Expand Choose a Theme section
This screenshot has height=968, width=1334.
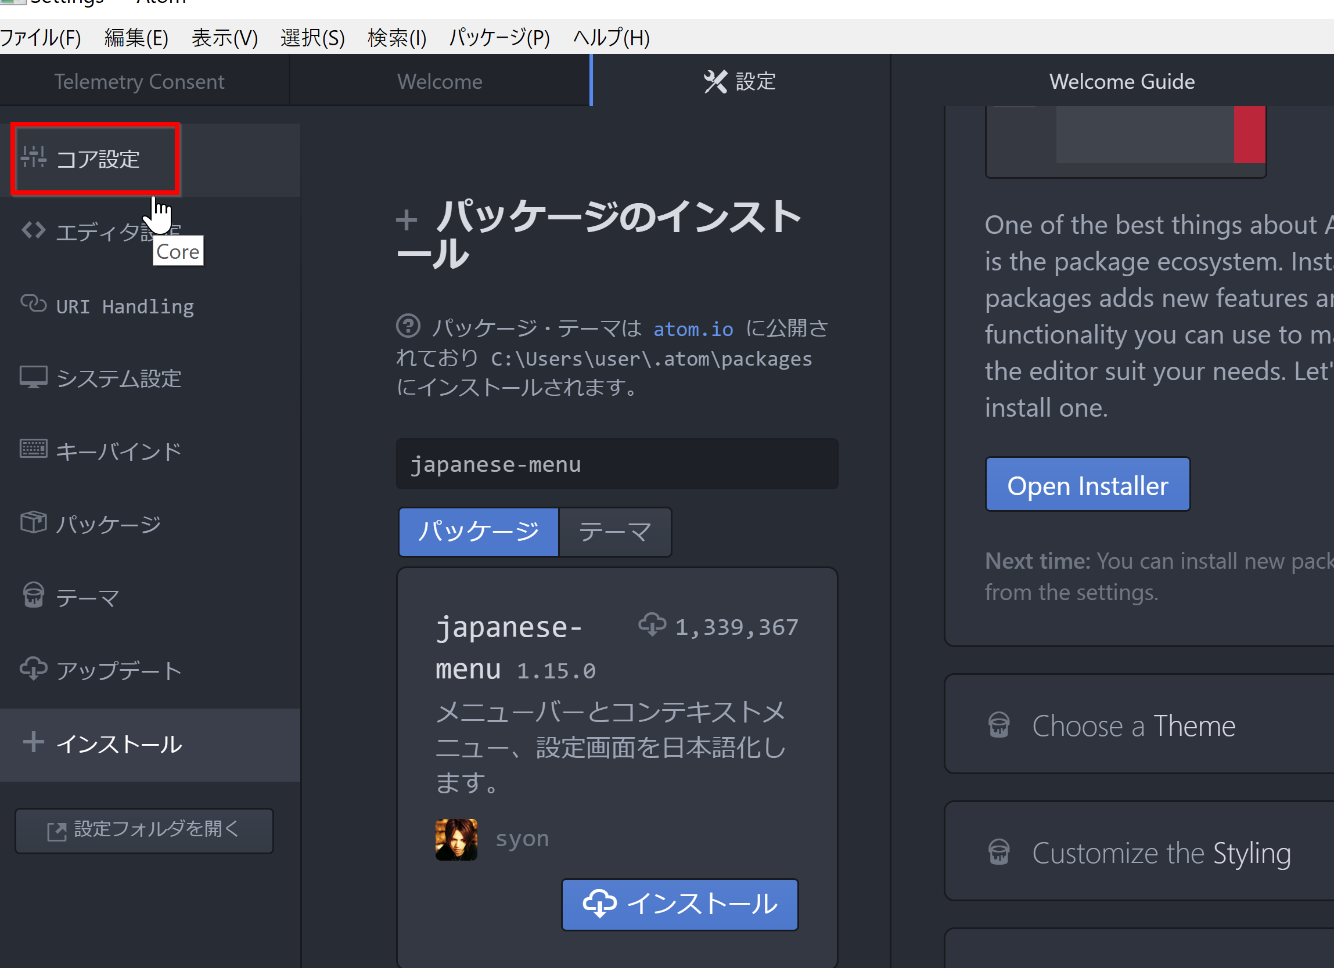(x=1139, y=724)
